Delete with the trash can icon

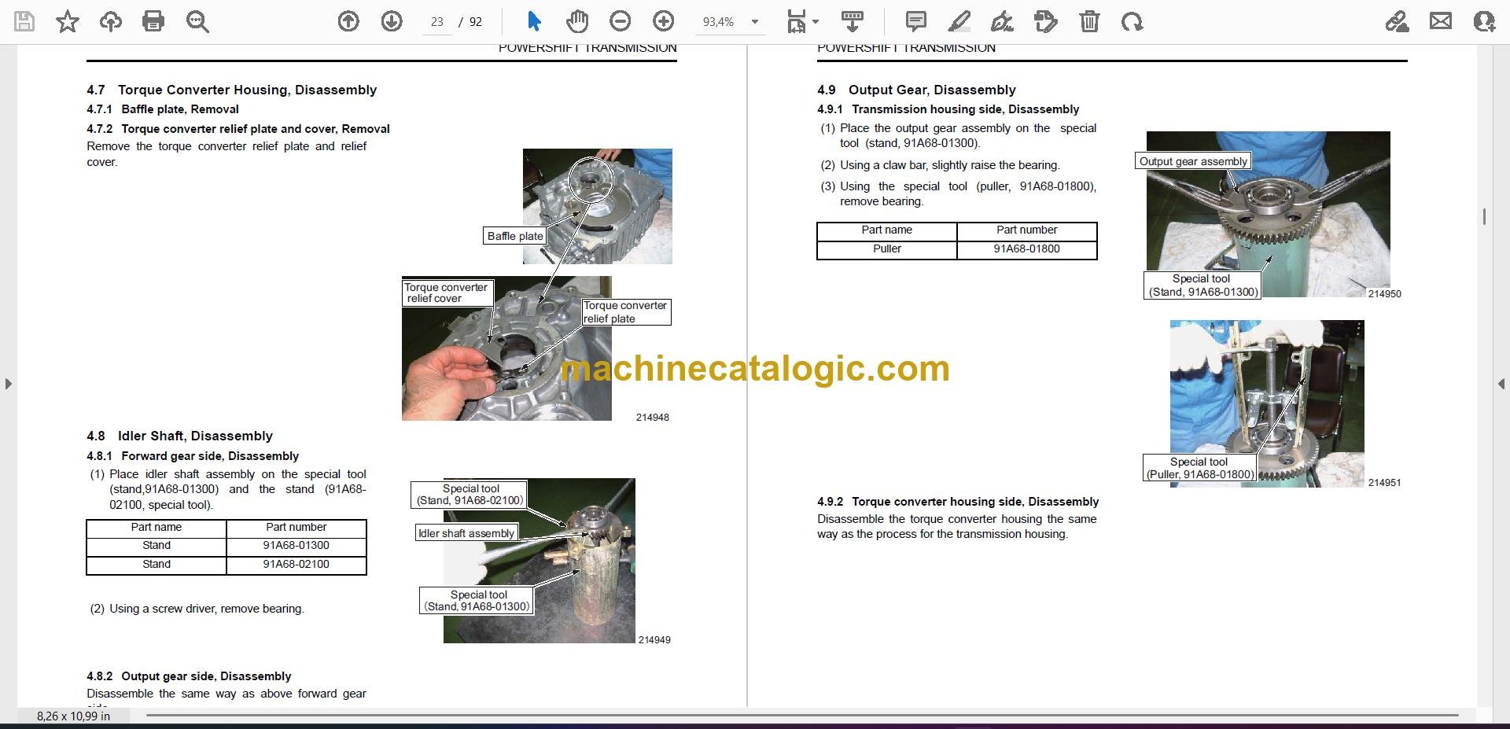(1089, 21)
